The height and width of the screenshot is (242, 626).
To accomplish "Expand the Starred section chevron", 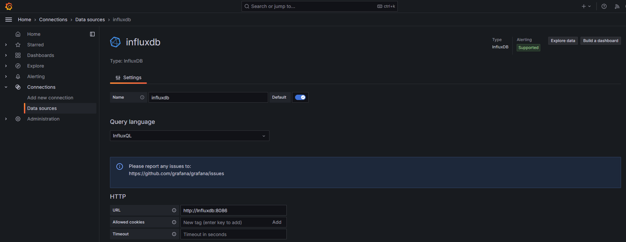I will click(6, 45).
